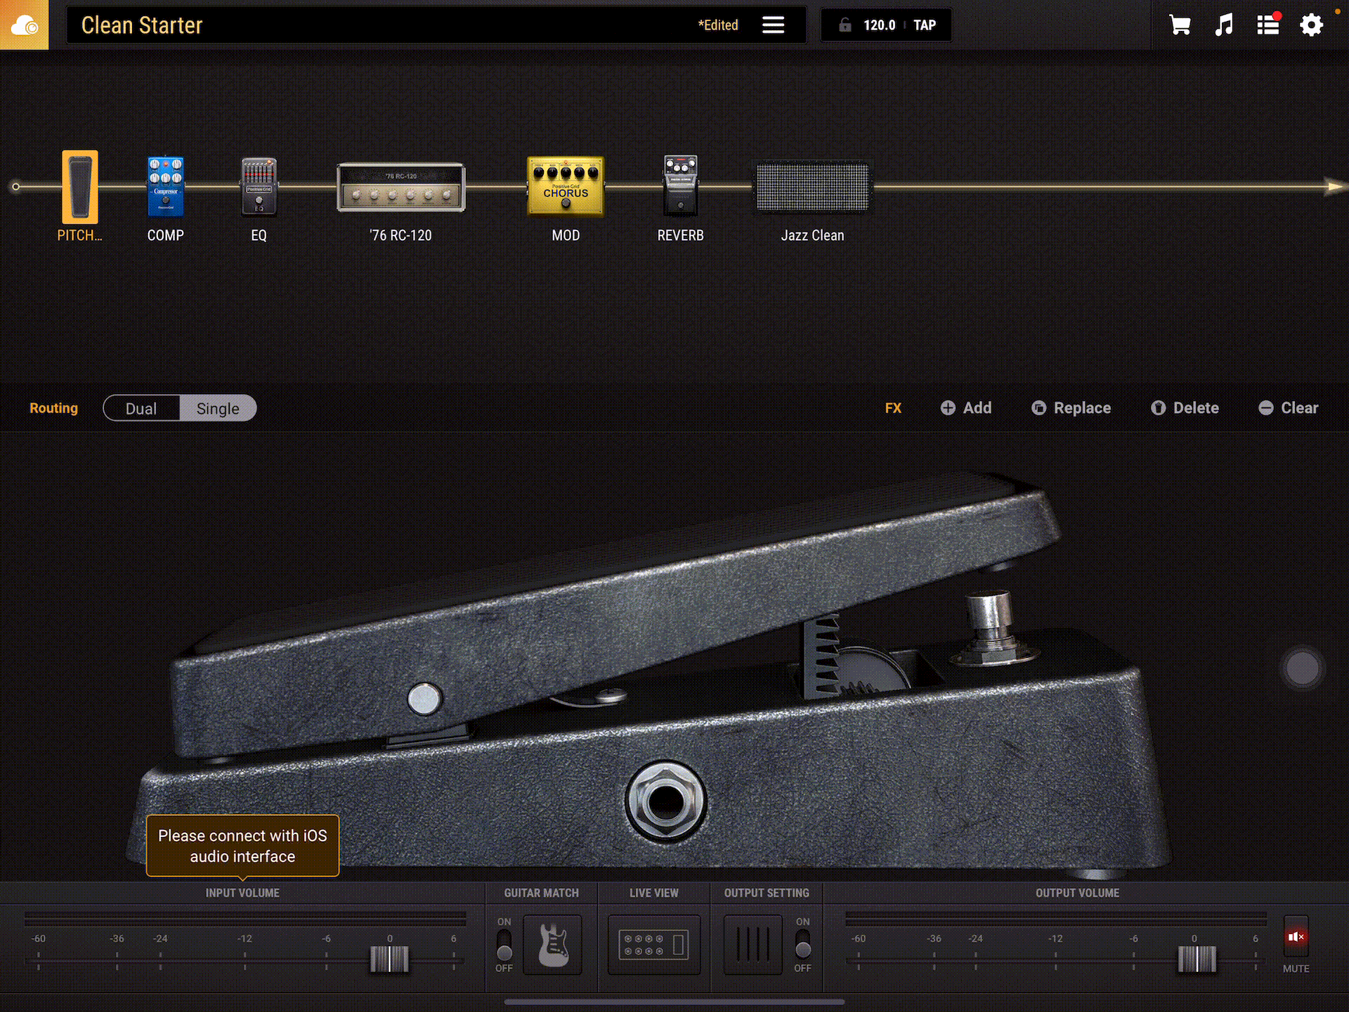Open the music note jam tracks icon

pos(1223,25)
